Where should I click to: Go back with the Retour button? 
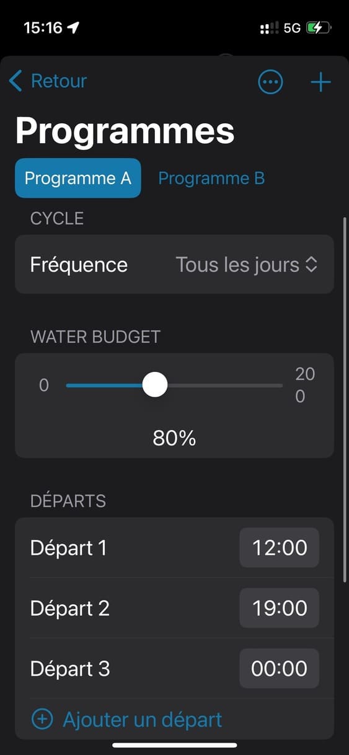(48, 81)
